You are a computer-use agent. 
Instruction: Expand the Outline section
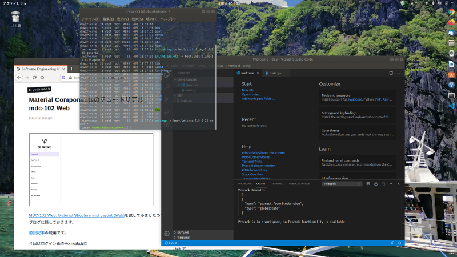click(x=203, y=232)
